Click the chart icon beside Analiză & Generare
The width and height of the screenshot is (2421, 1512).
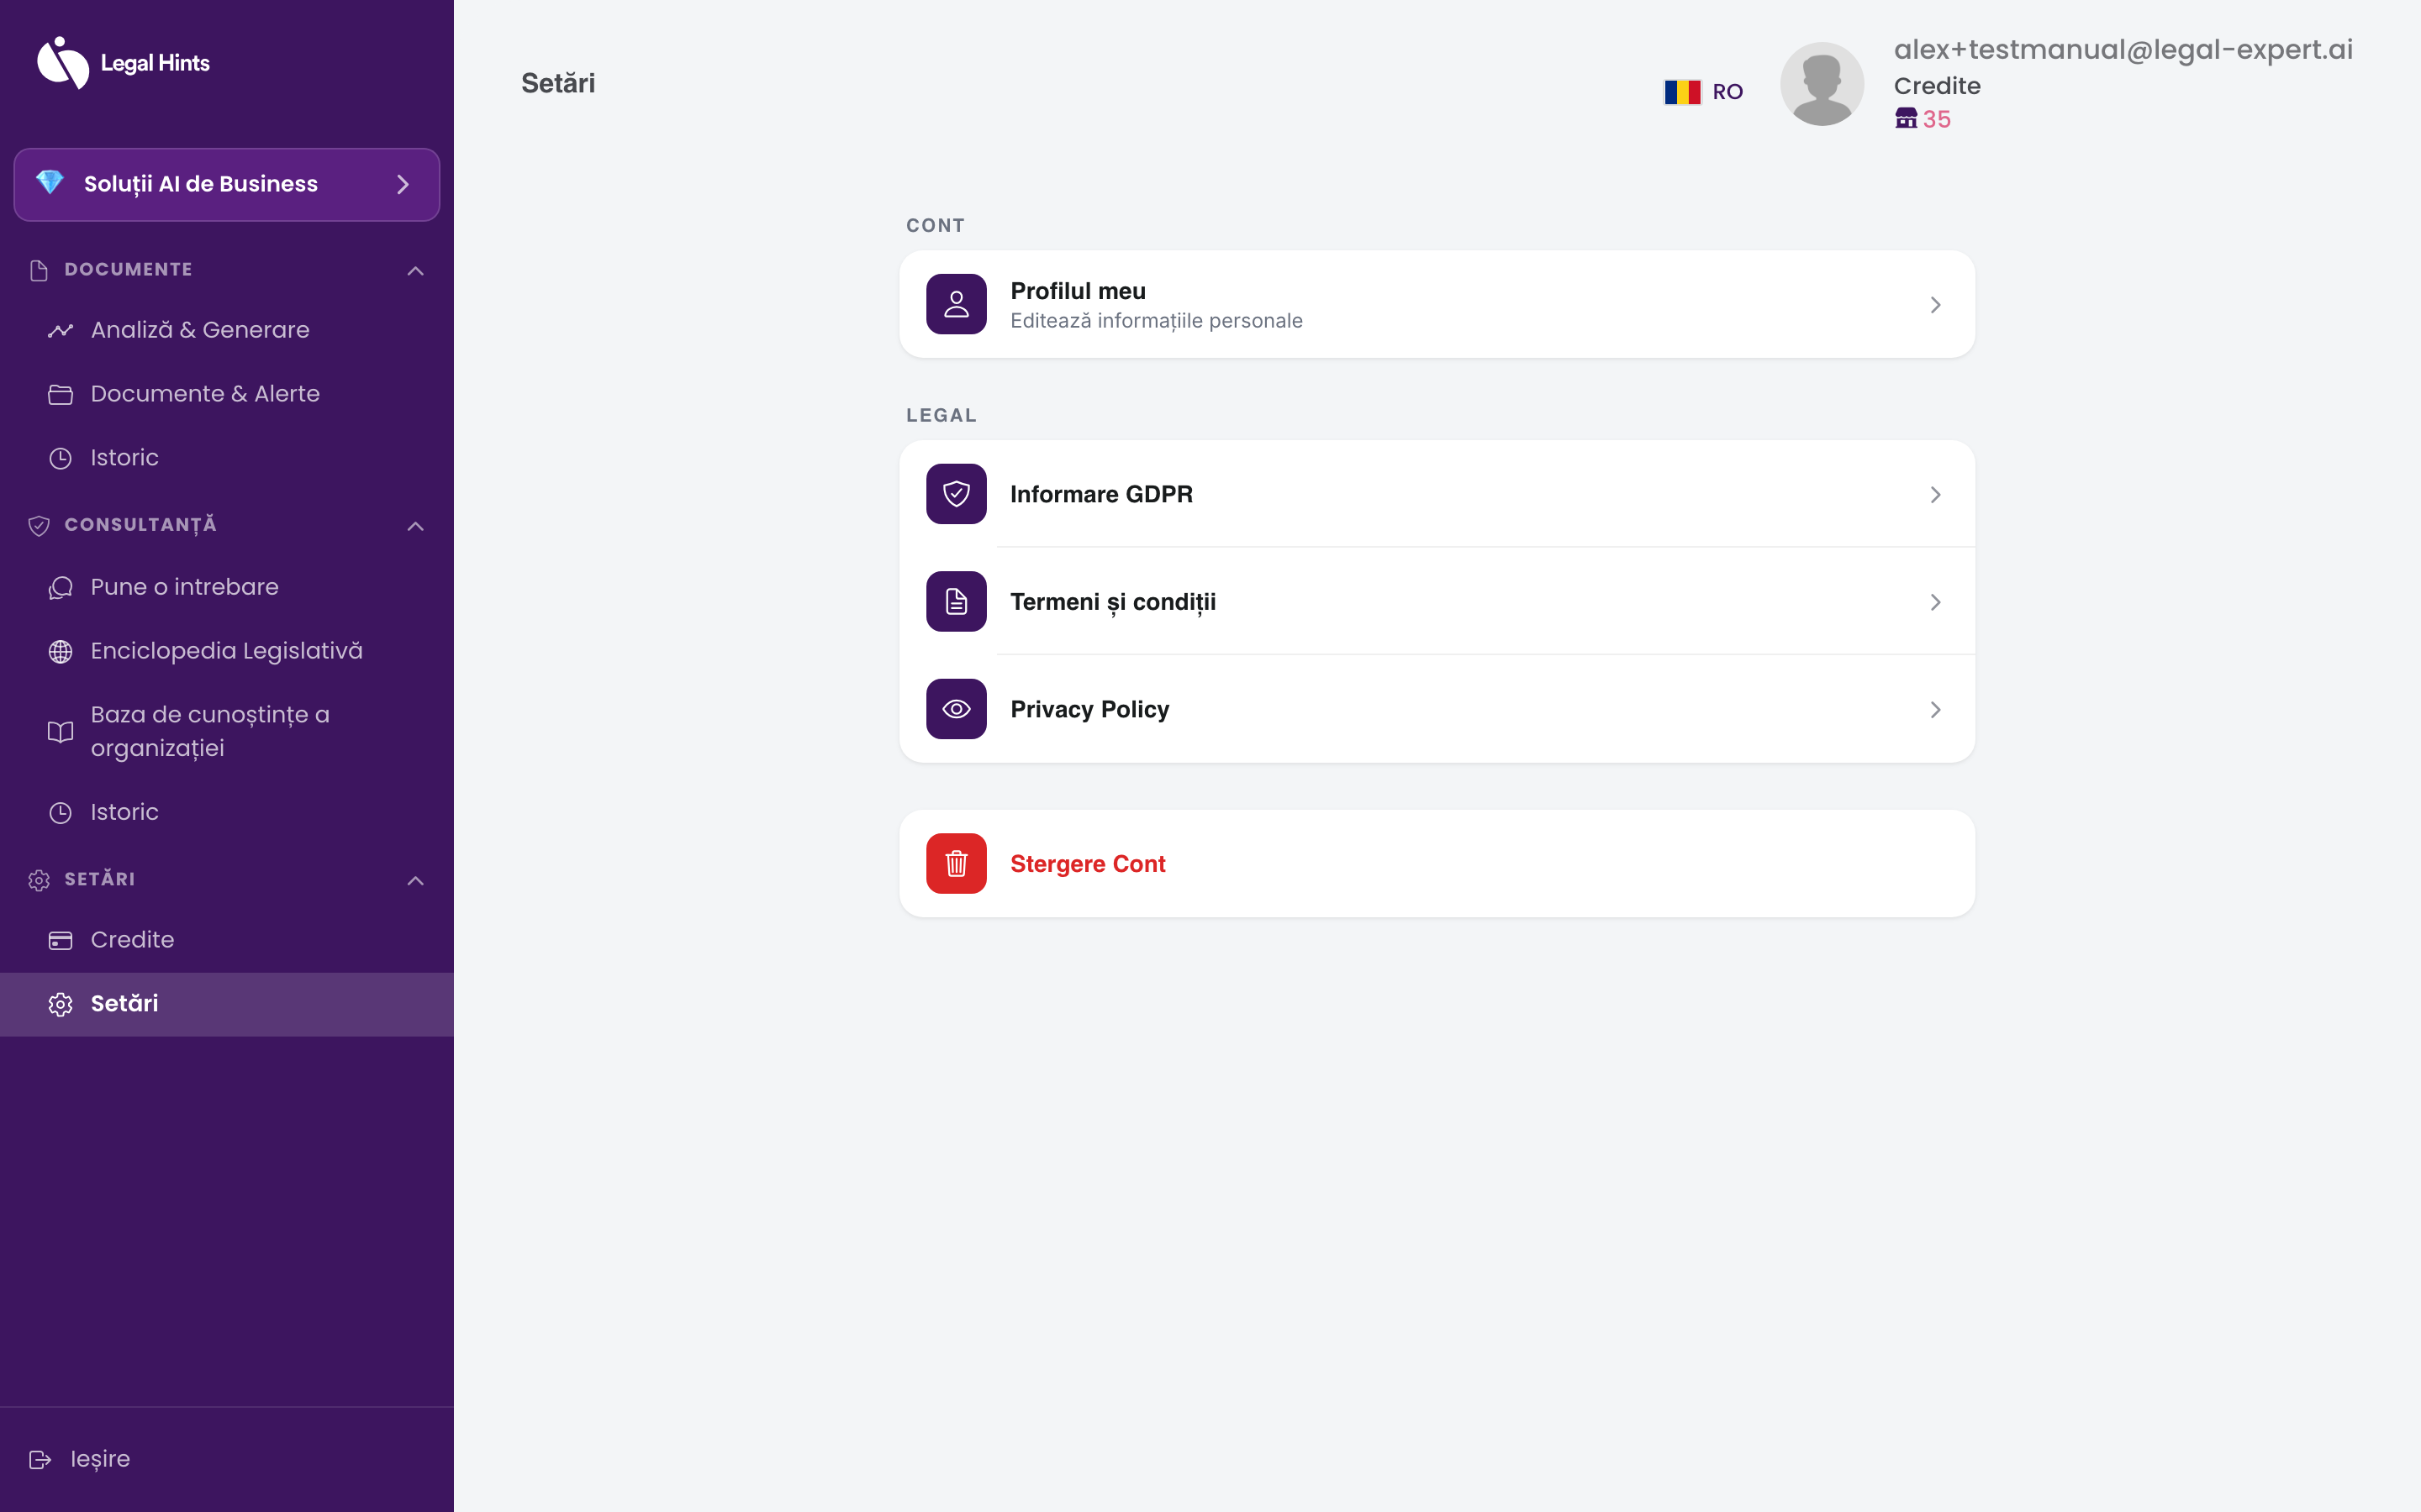tap(60, 330)
